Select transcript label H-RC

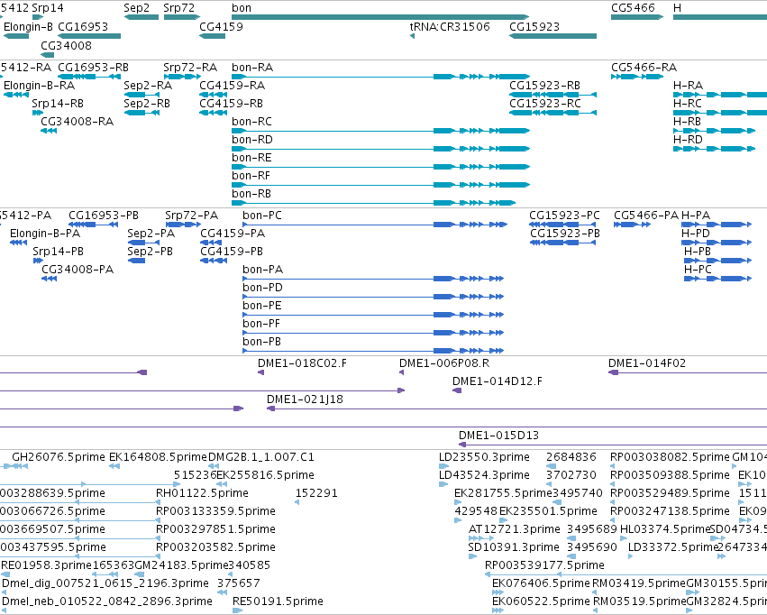pos(688,103)
